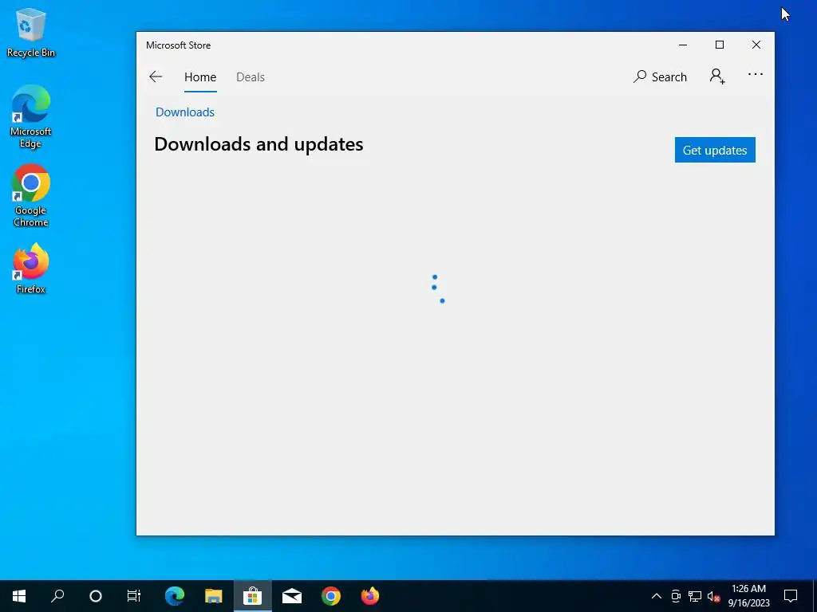Select the Recycle Bin desktop icon

(x=31, y=33)
